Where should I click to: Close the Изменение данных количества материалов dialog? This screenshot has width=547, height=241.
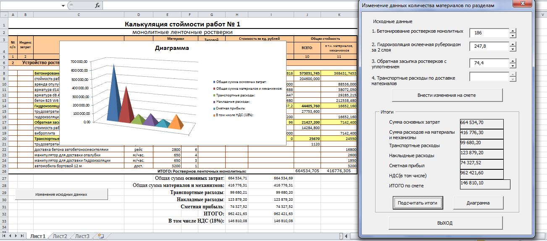pos(523,4)
